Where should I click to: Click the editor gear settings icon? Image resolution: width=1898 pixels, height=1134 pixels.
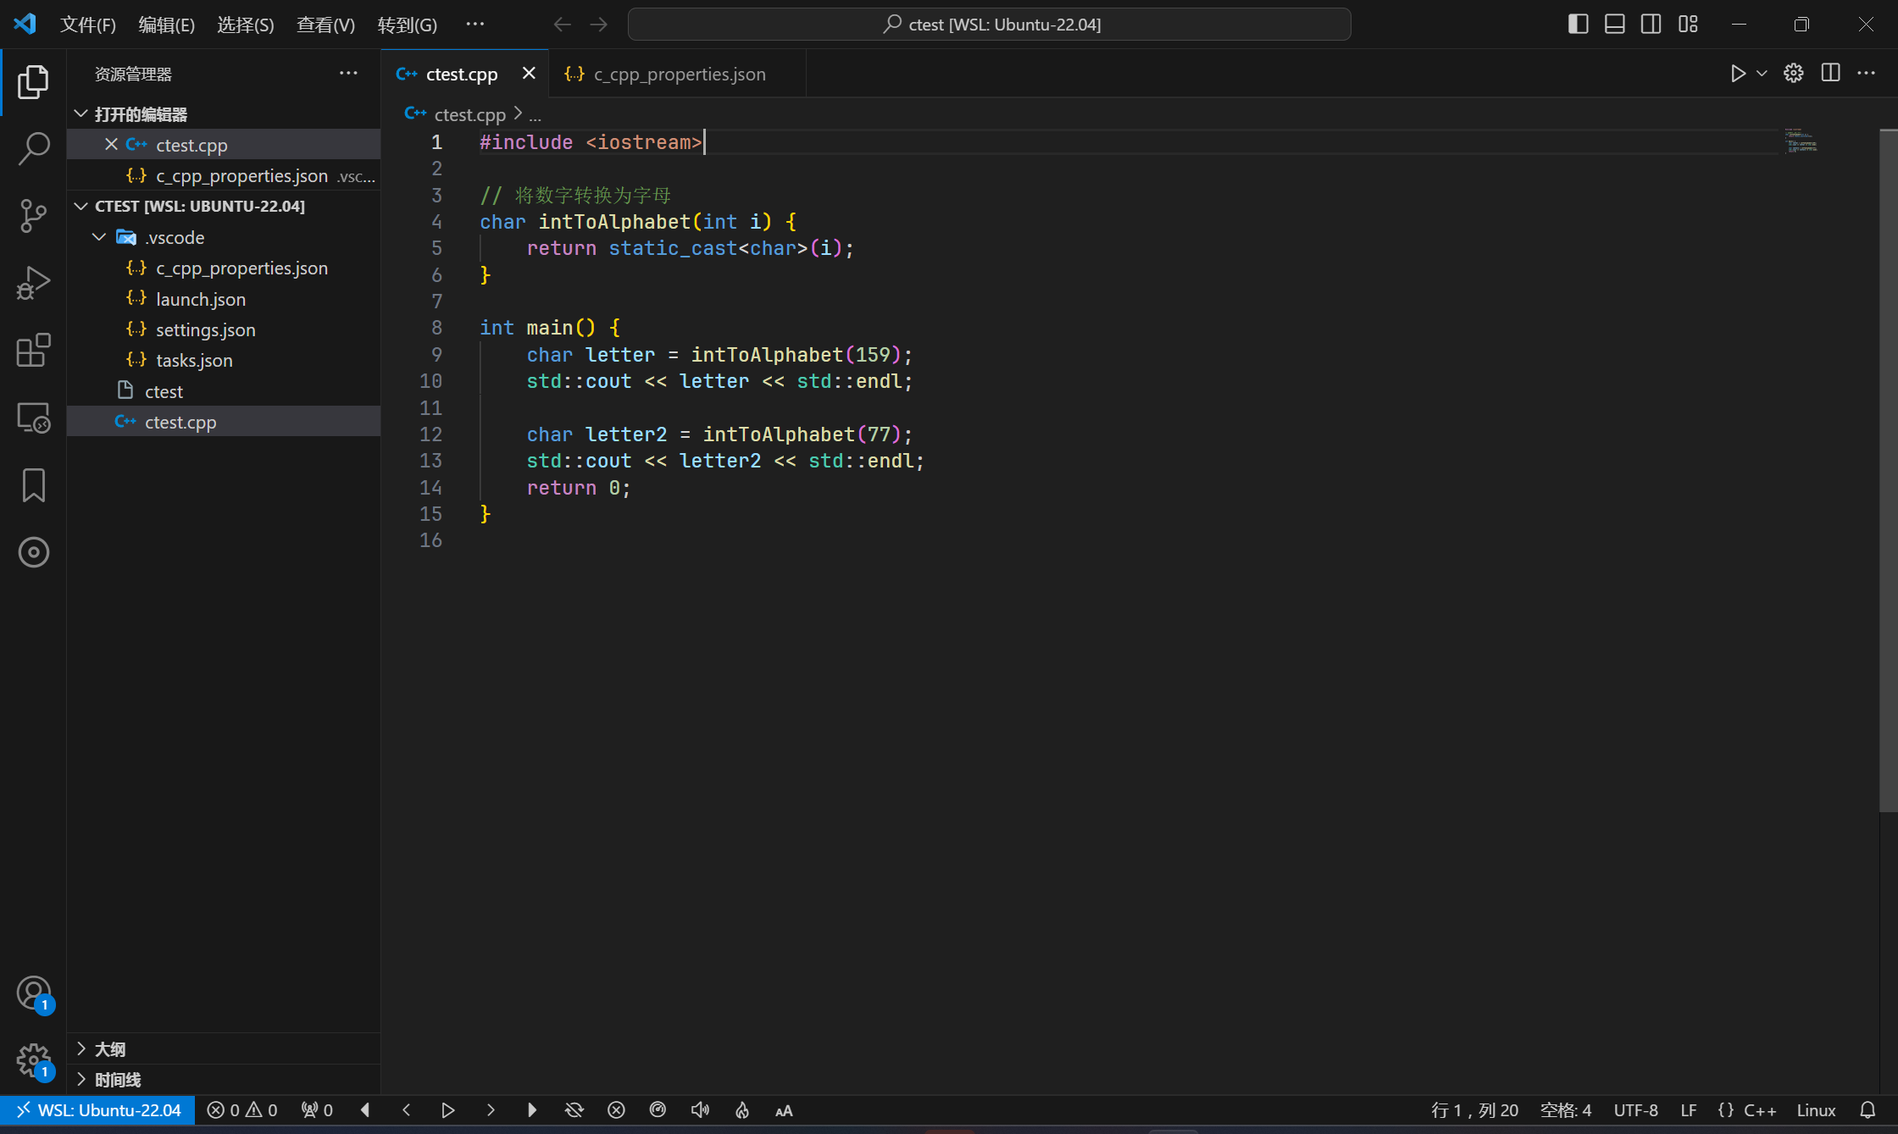(1794, 74)
